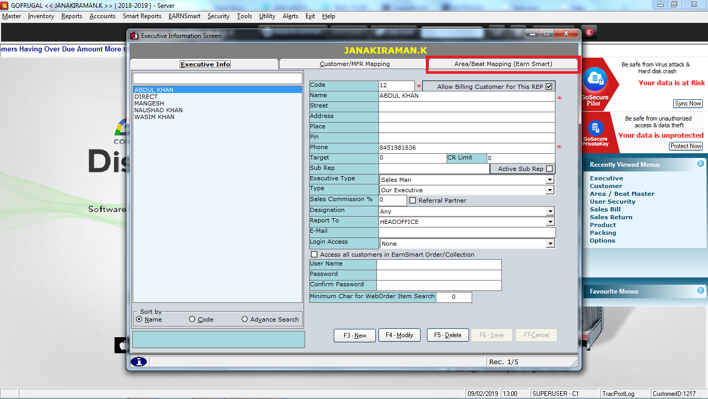The height and width of the screenshot is (399, 708).
Task: Open the Accounts menu
Action: [x=103, y=16]
